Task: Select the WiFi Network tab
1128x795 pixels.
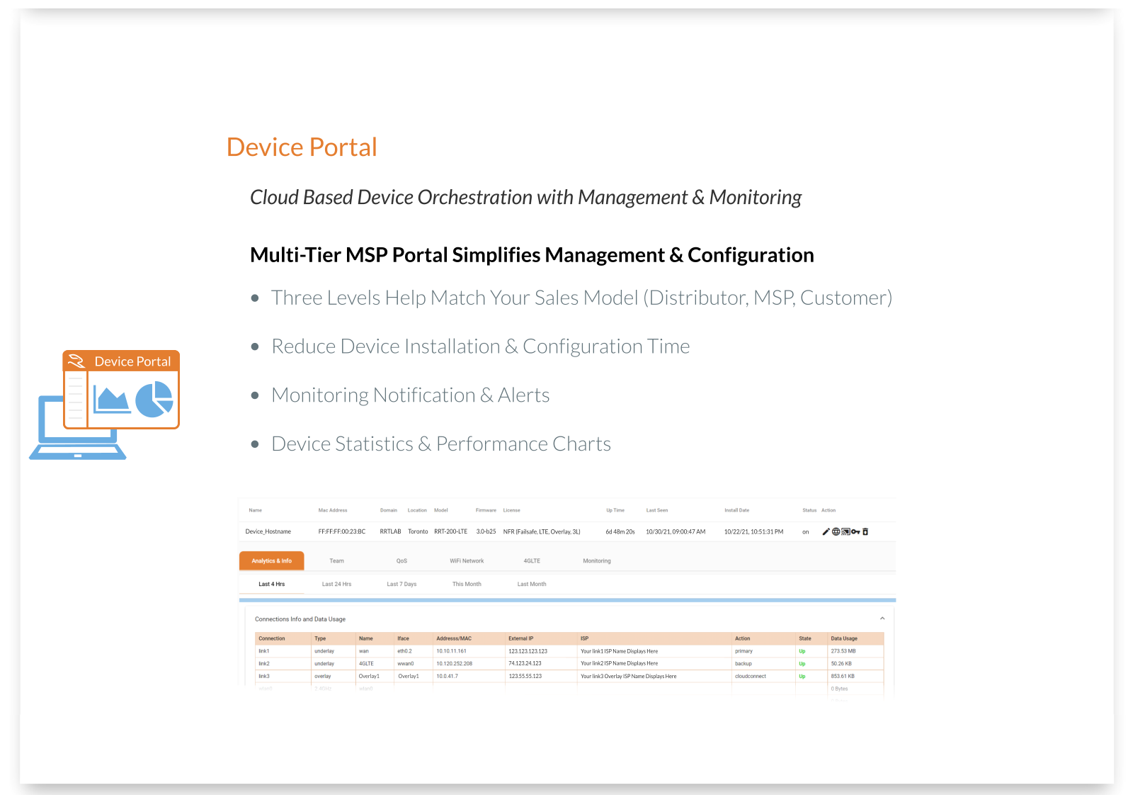Action: 467,560
